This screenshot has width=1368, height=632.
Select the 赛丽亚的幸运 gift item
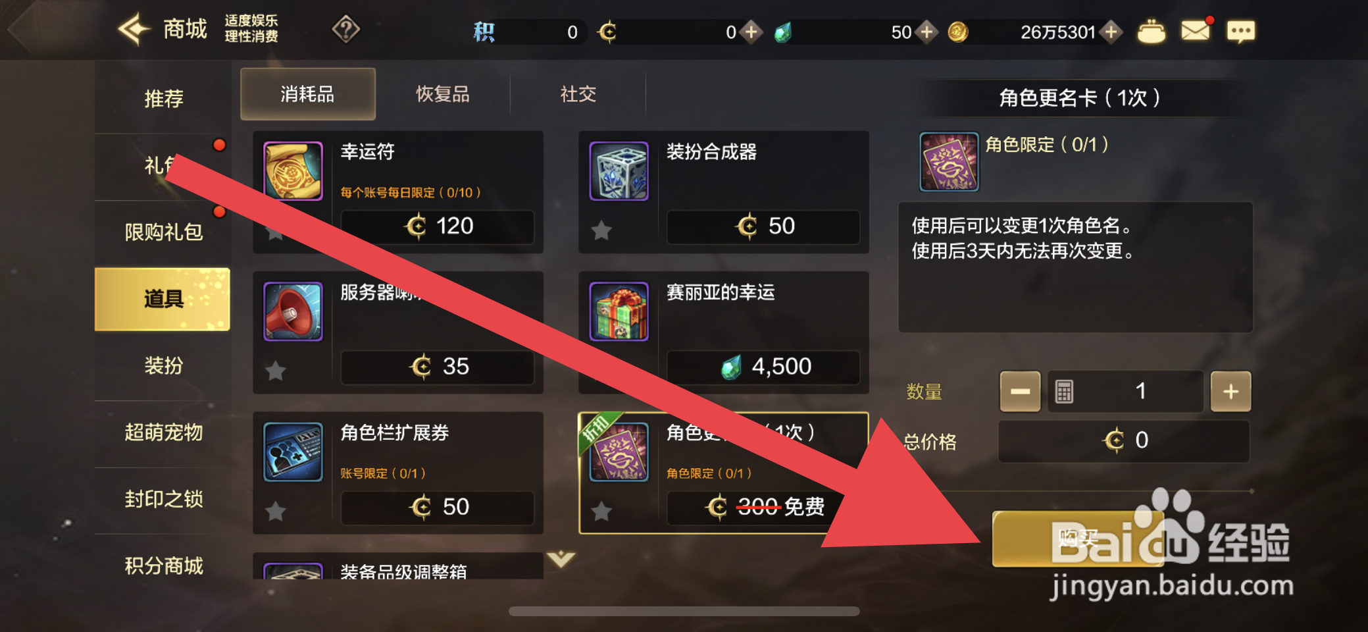(x=724, y=332)
